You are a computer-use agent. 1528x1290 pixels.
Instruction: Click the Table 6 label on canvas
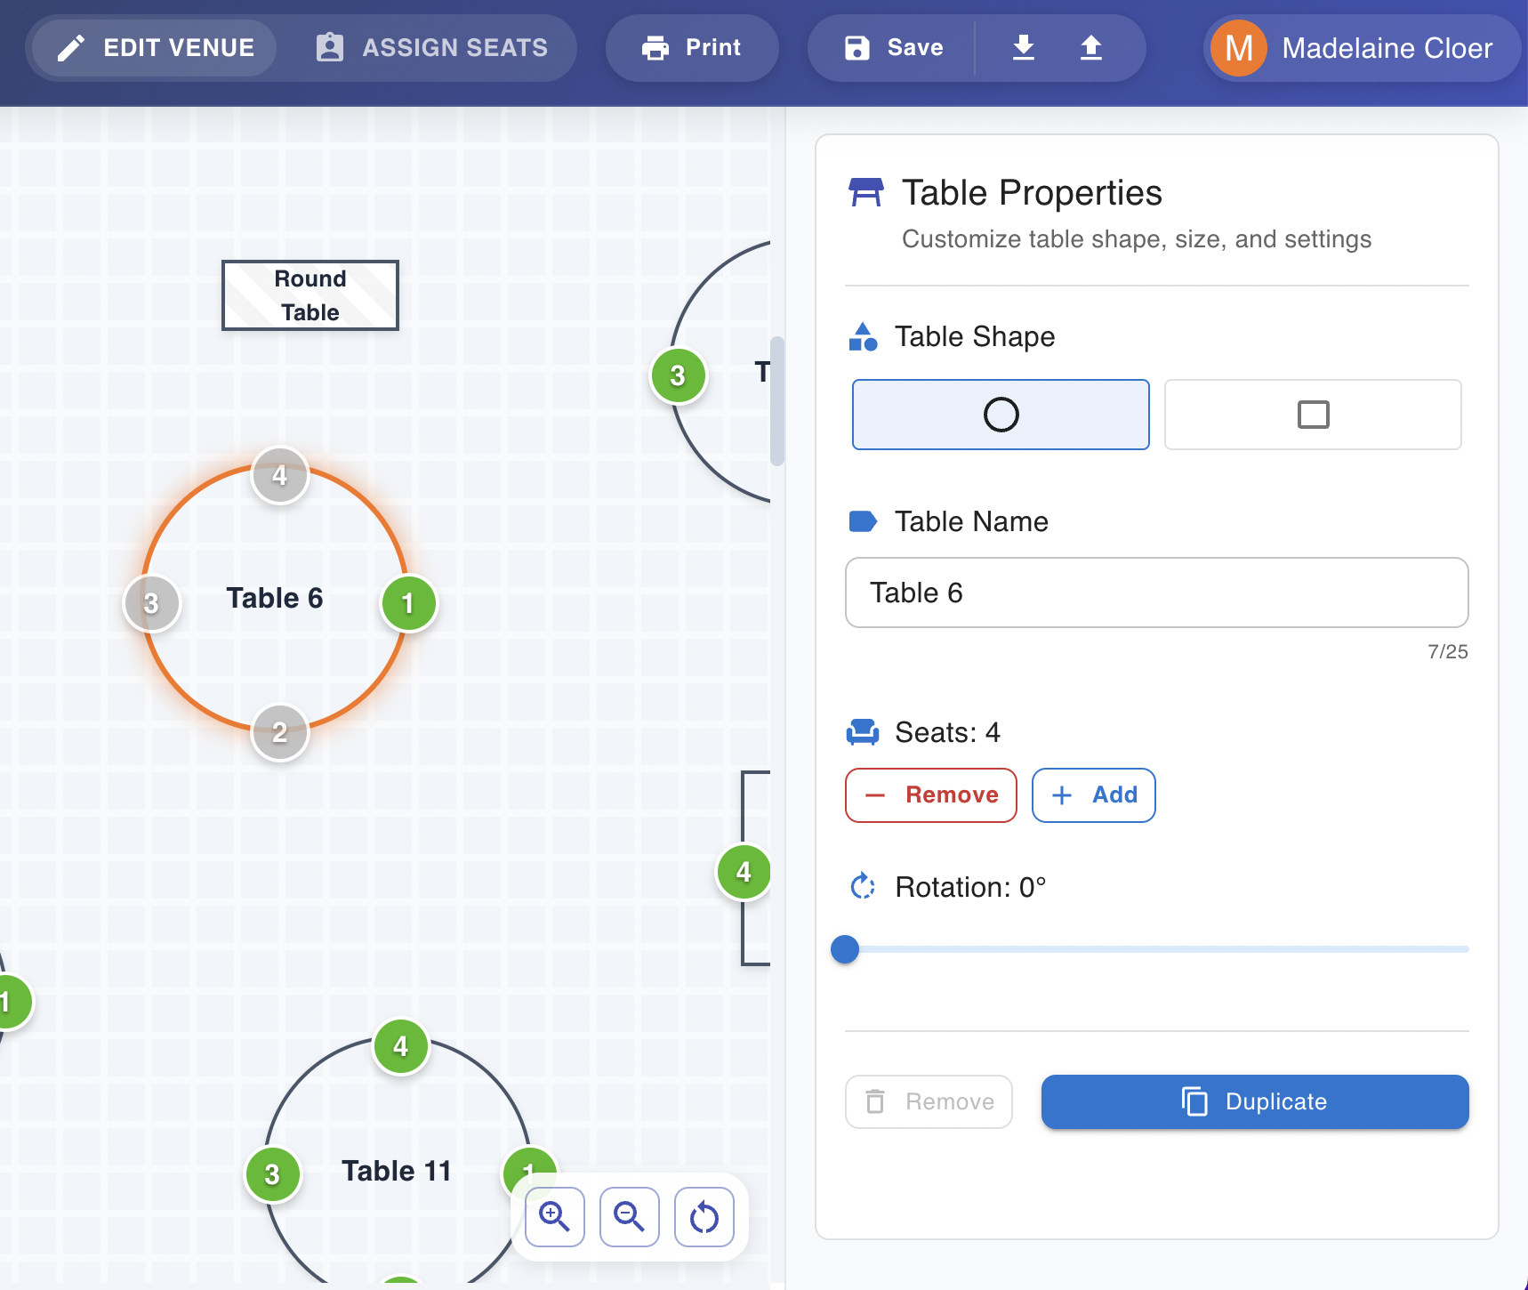[275, 598]
